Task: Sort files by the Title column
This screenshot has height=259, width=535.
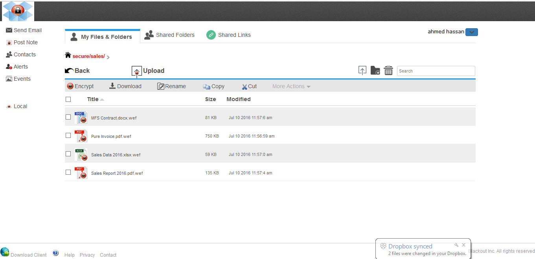Action: 94,99
